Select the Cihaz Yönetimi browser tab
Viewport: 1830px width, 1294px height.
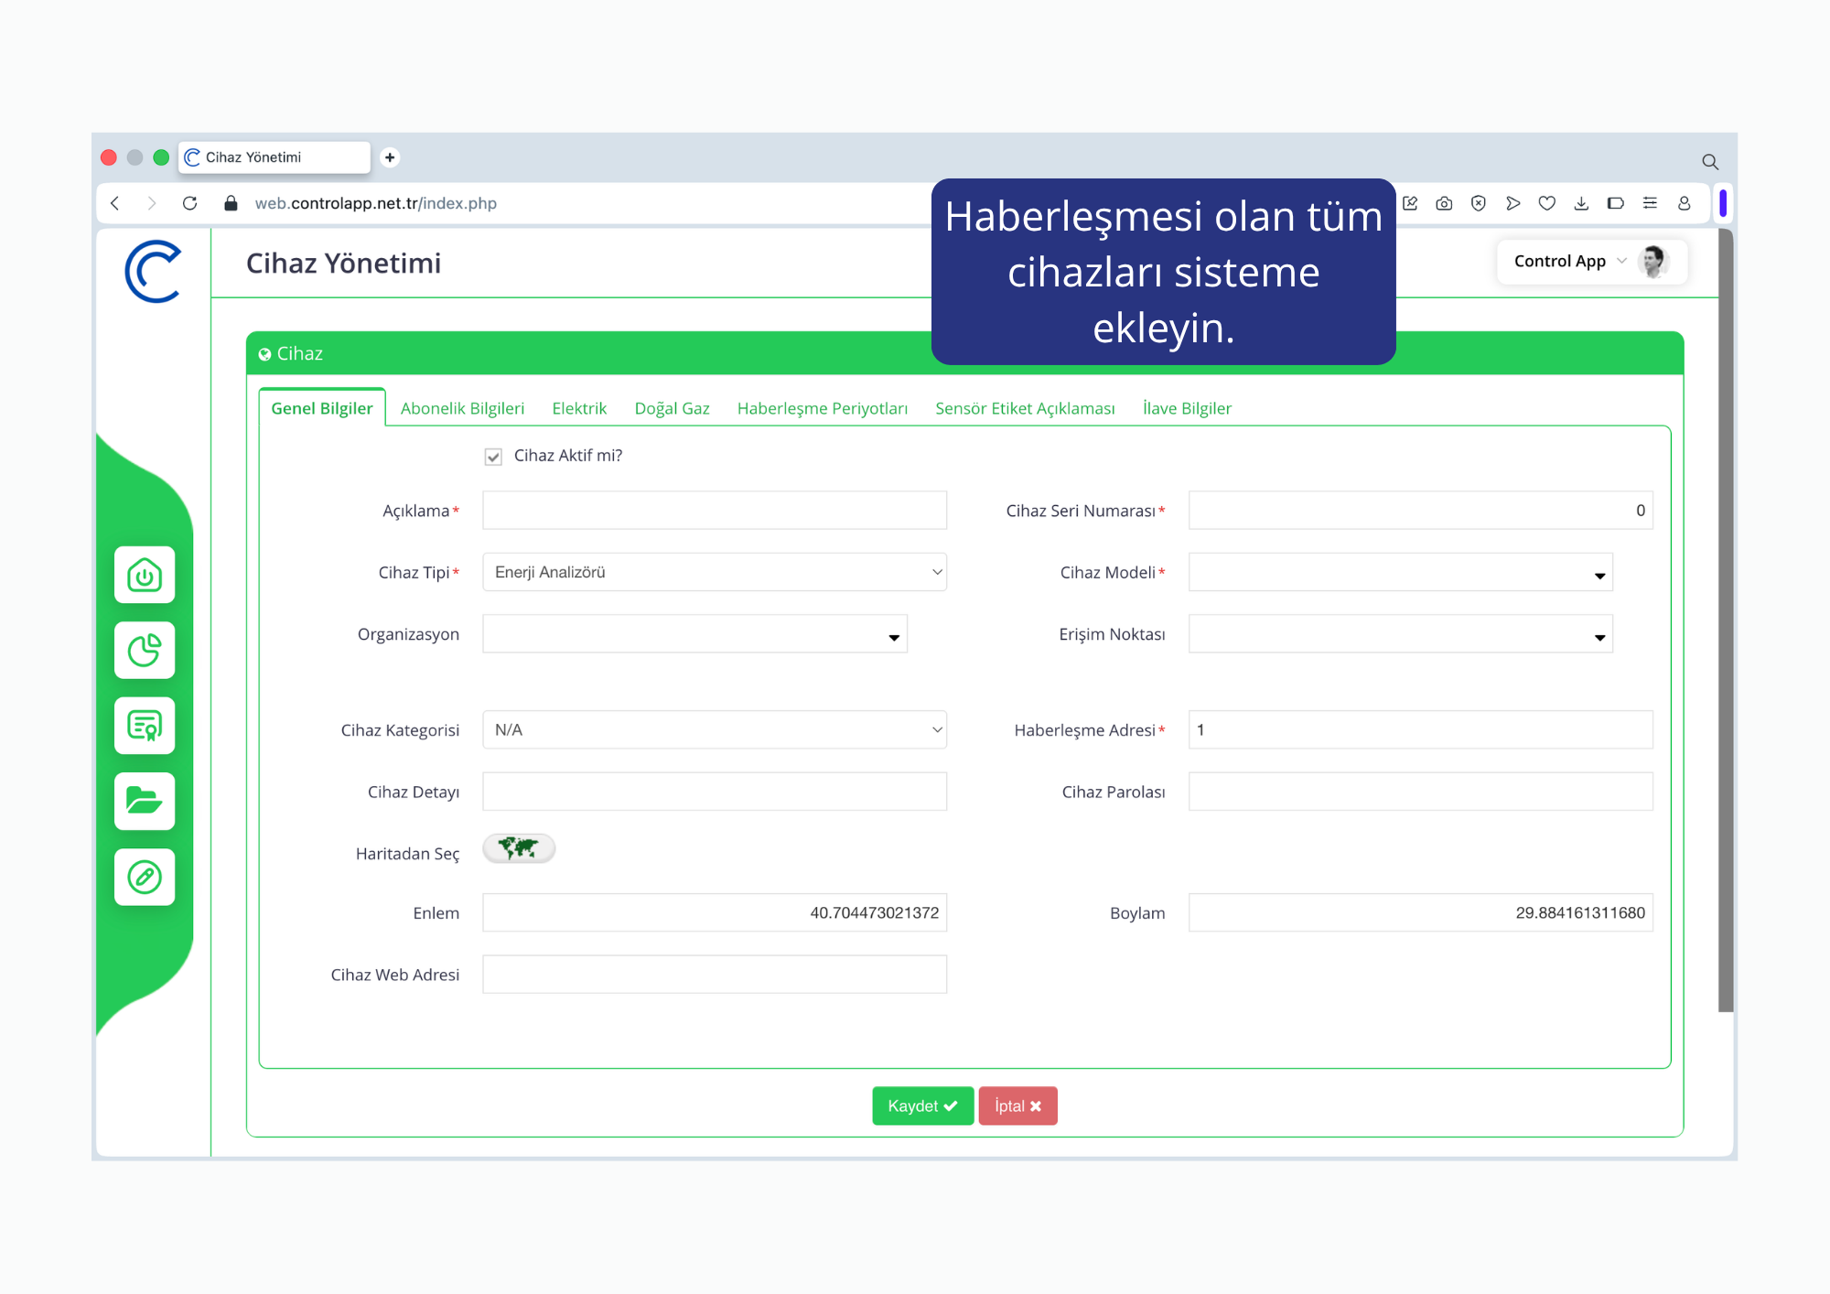click(x=274, y=157)
